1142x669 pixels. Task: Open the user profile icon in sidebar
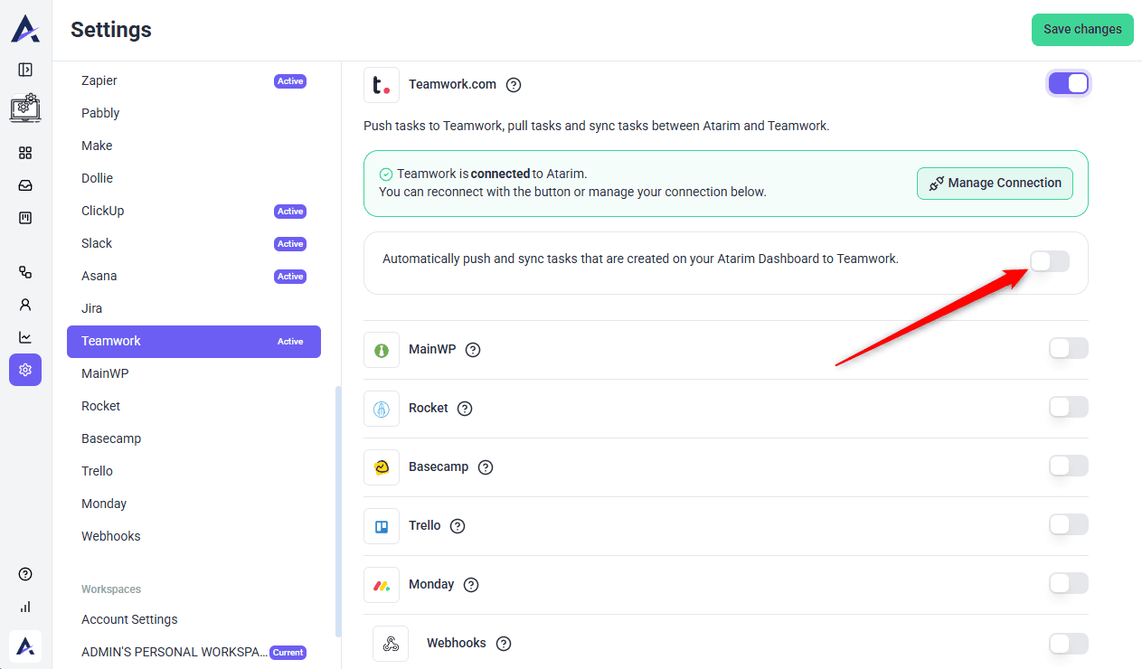coord(25,305)
